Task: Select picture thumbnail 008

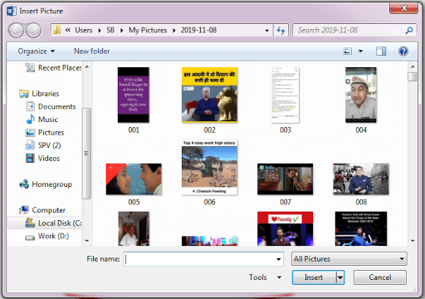Action: click(x=361, y=179)
